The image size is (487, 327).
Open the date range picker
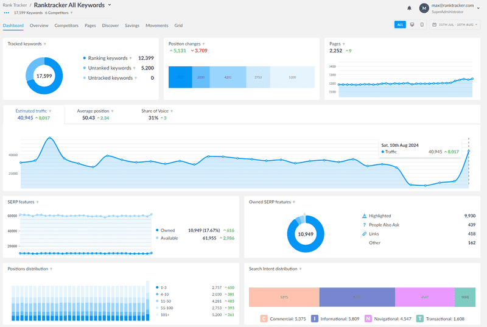coord(455,25)
